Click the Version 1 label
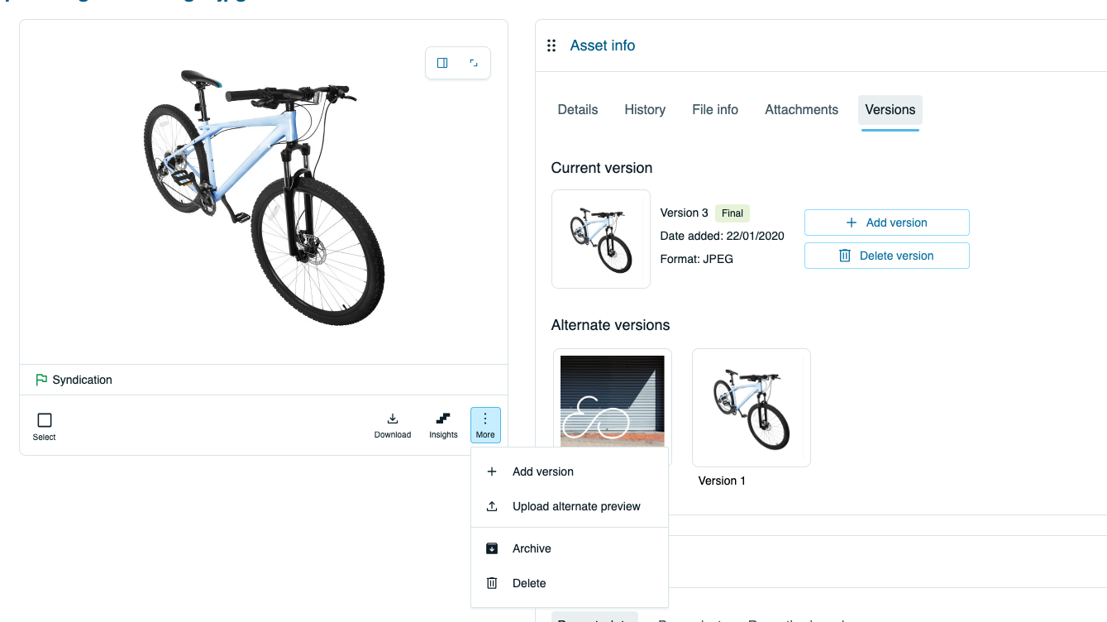Image resolution: width=1107 pixels, height=622 pixels. coord(722,481)
